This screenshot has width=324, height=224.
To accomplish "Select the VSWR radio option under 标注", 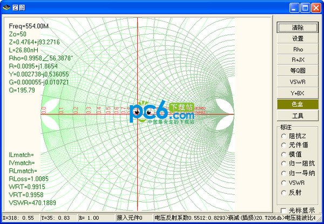I will coord(293,183).
